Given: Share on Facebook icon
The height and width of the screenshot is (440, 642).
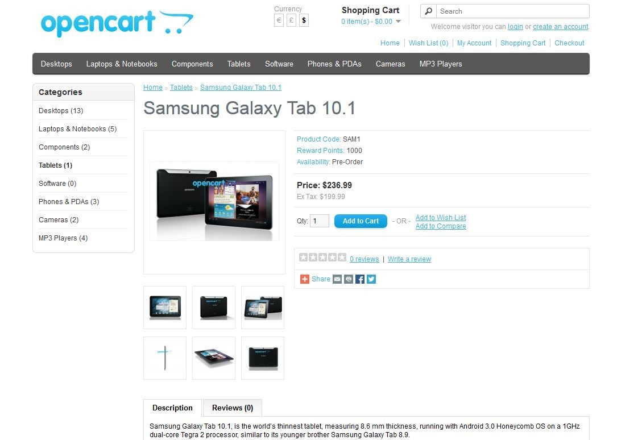Looking at the screenshot, I should (x=360, y=279).
